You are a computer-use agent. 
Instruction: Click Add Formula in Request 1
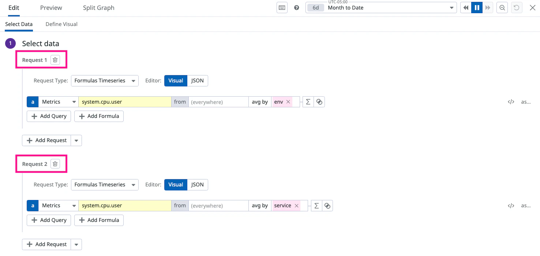click(99, 116)
